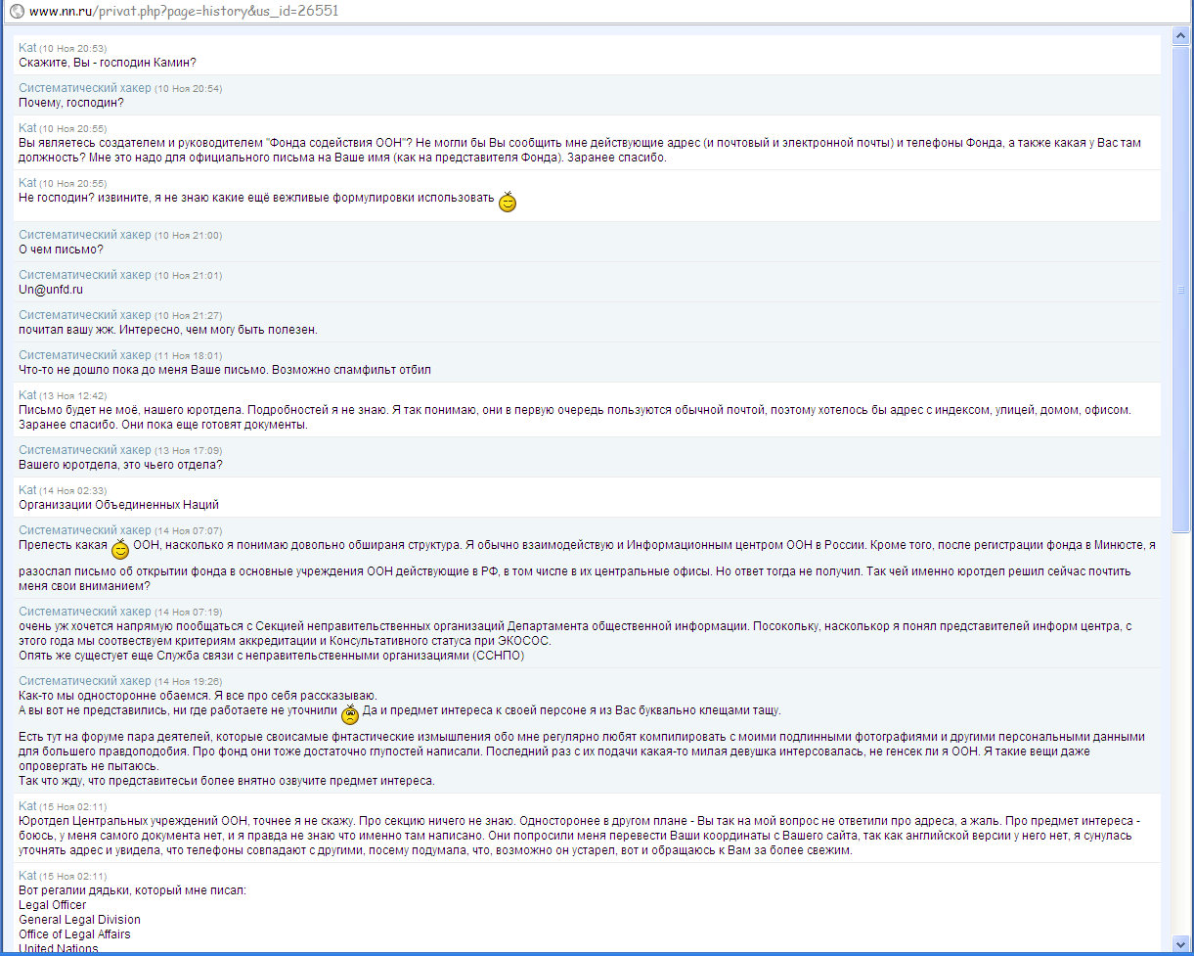
Task: Click the text "Скажите, Вы - господин Камин?"
Action: 108,63
